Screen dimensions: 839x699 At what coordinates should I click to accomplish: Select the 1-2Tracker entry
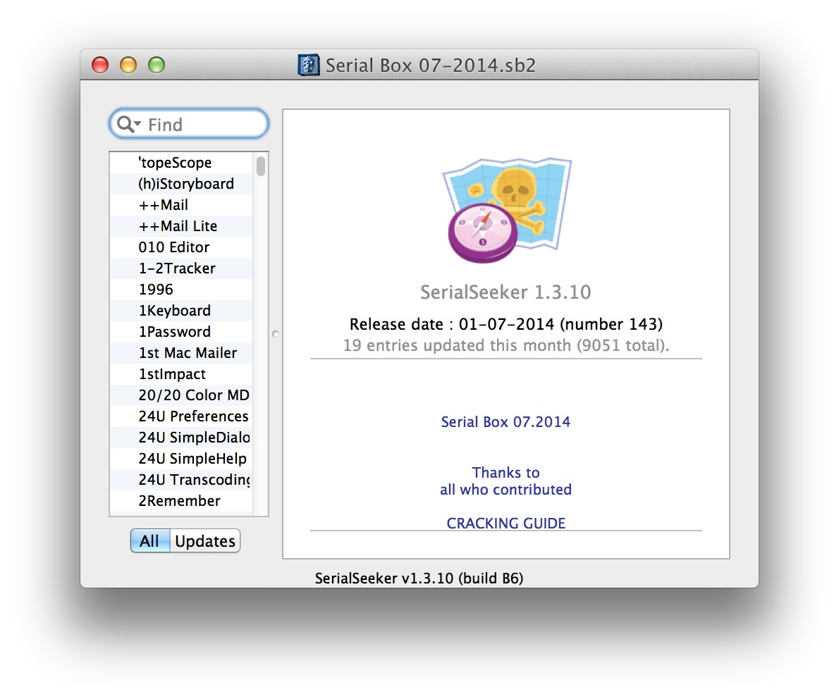(181, 268)
